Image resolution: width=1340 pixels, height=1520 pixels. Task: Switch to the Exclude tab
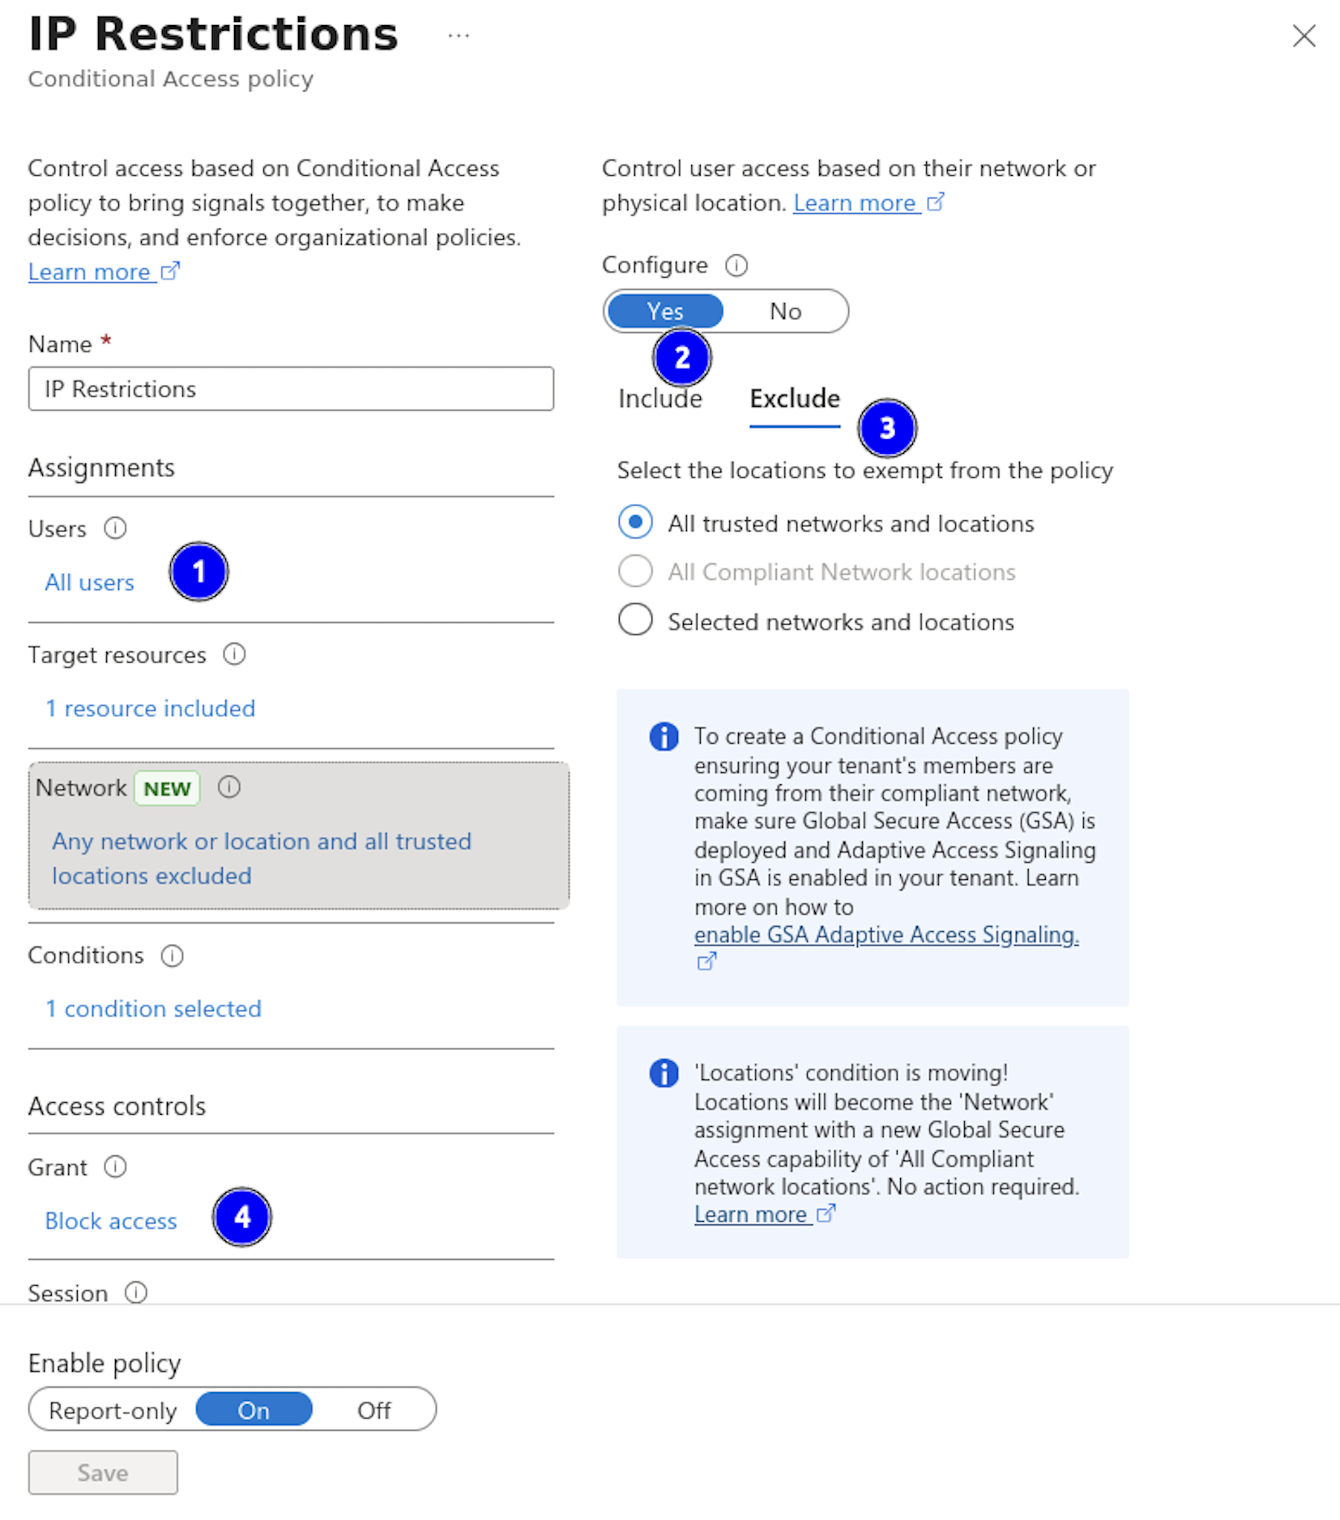tap(795, 399)
